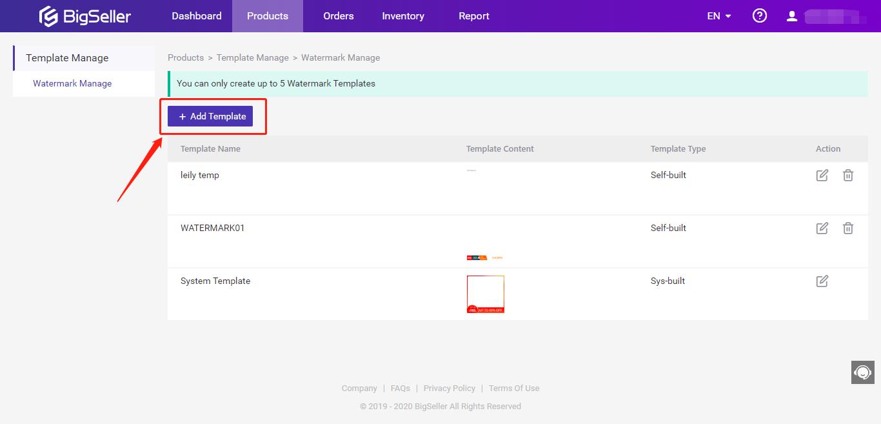Switch to the Inventory tab
881x424 pixels.
coord(402,15)
